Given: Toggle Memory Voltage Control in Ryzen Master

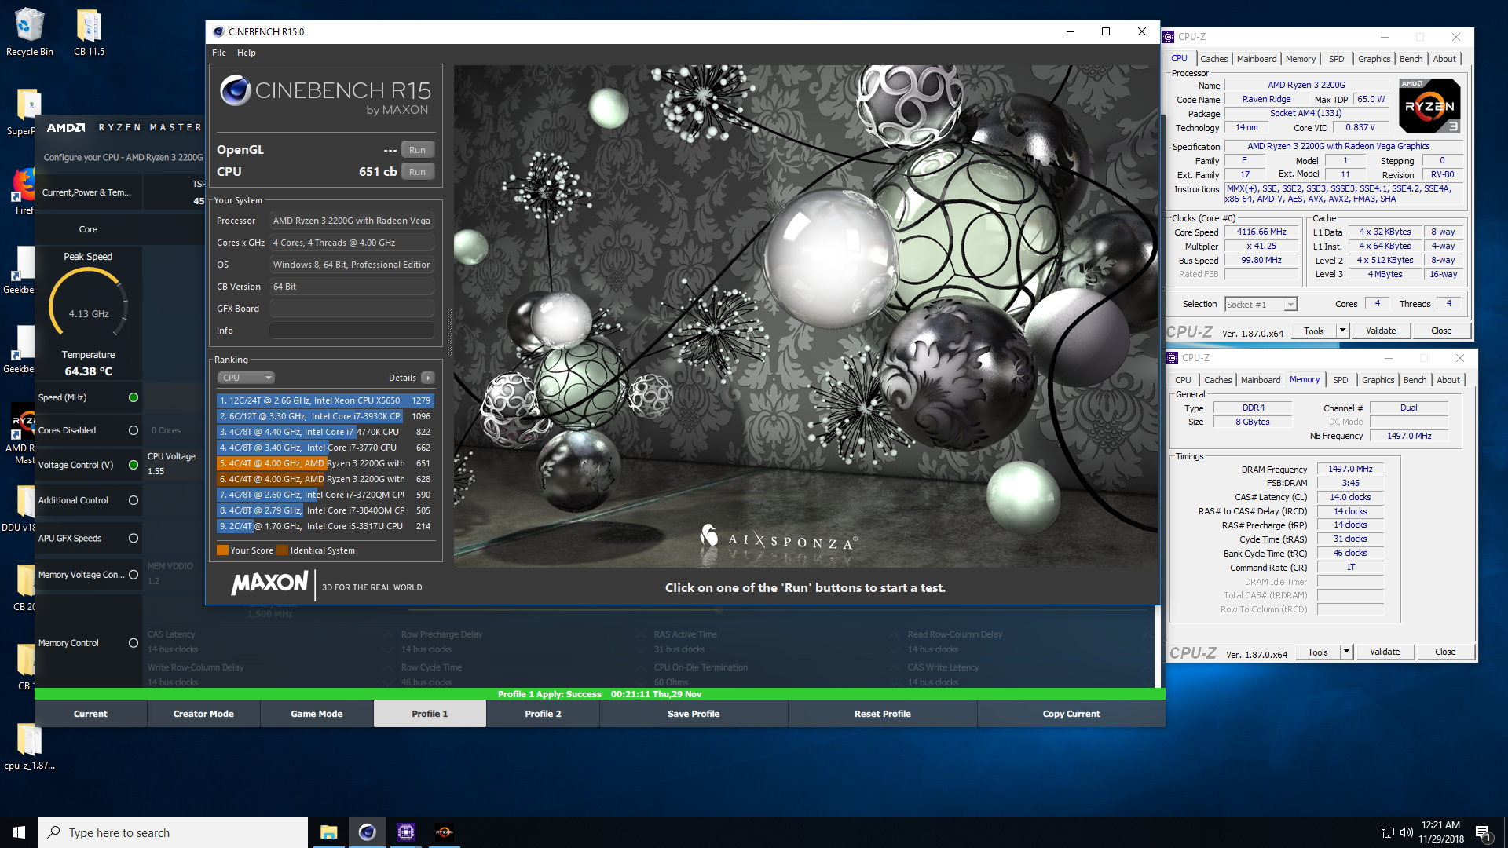Looking at the screenshot, I should 134,575.
